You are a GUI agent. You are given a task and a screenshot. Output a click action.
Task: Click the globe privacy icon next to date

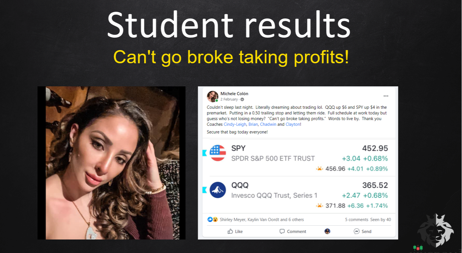pyautogui.click(x=242, y=99)
